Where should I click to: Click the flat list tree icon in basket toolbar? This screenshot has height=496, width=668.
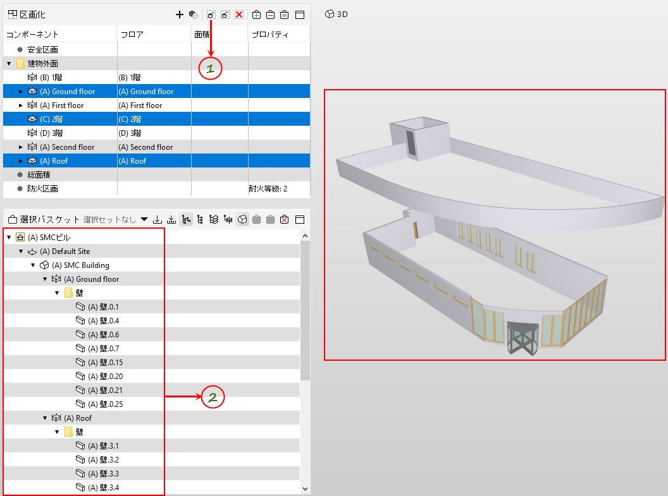(200, 219)
